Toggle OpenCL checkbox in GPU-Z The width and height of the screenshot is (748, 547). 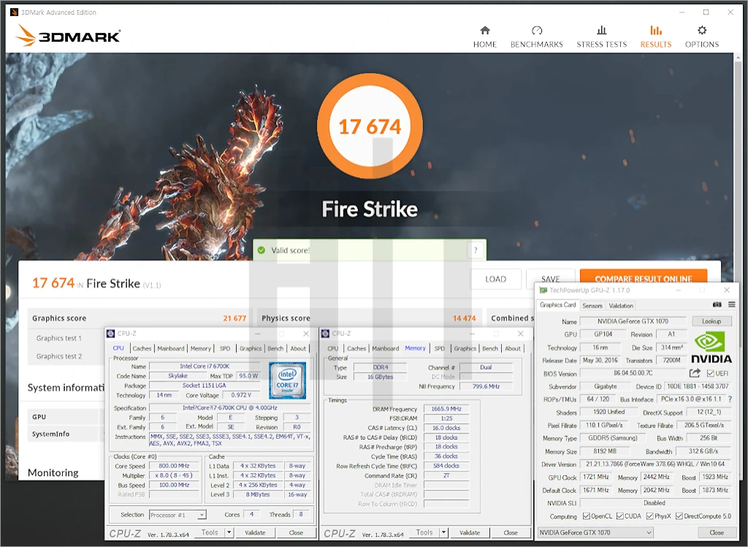pyautogui.click(x=587, y=516)
